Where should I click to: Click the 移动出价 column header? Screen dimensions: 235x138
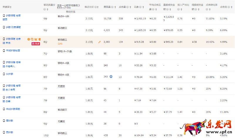[x=90, y=6]
